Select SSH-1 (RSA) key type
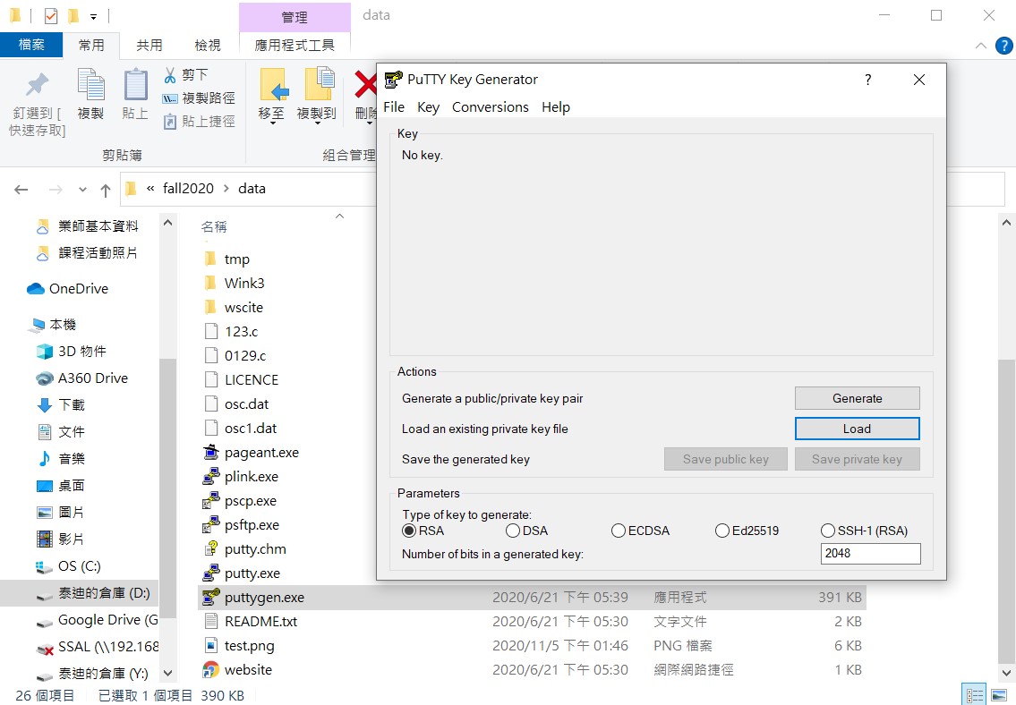1016x705 pixels. [x=865, y=531]
